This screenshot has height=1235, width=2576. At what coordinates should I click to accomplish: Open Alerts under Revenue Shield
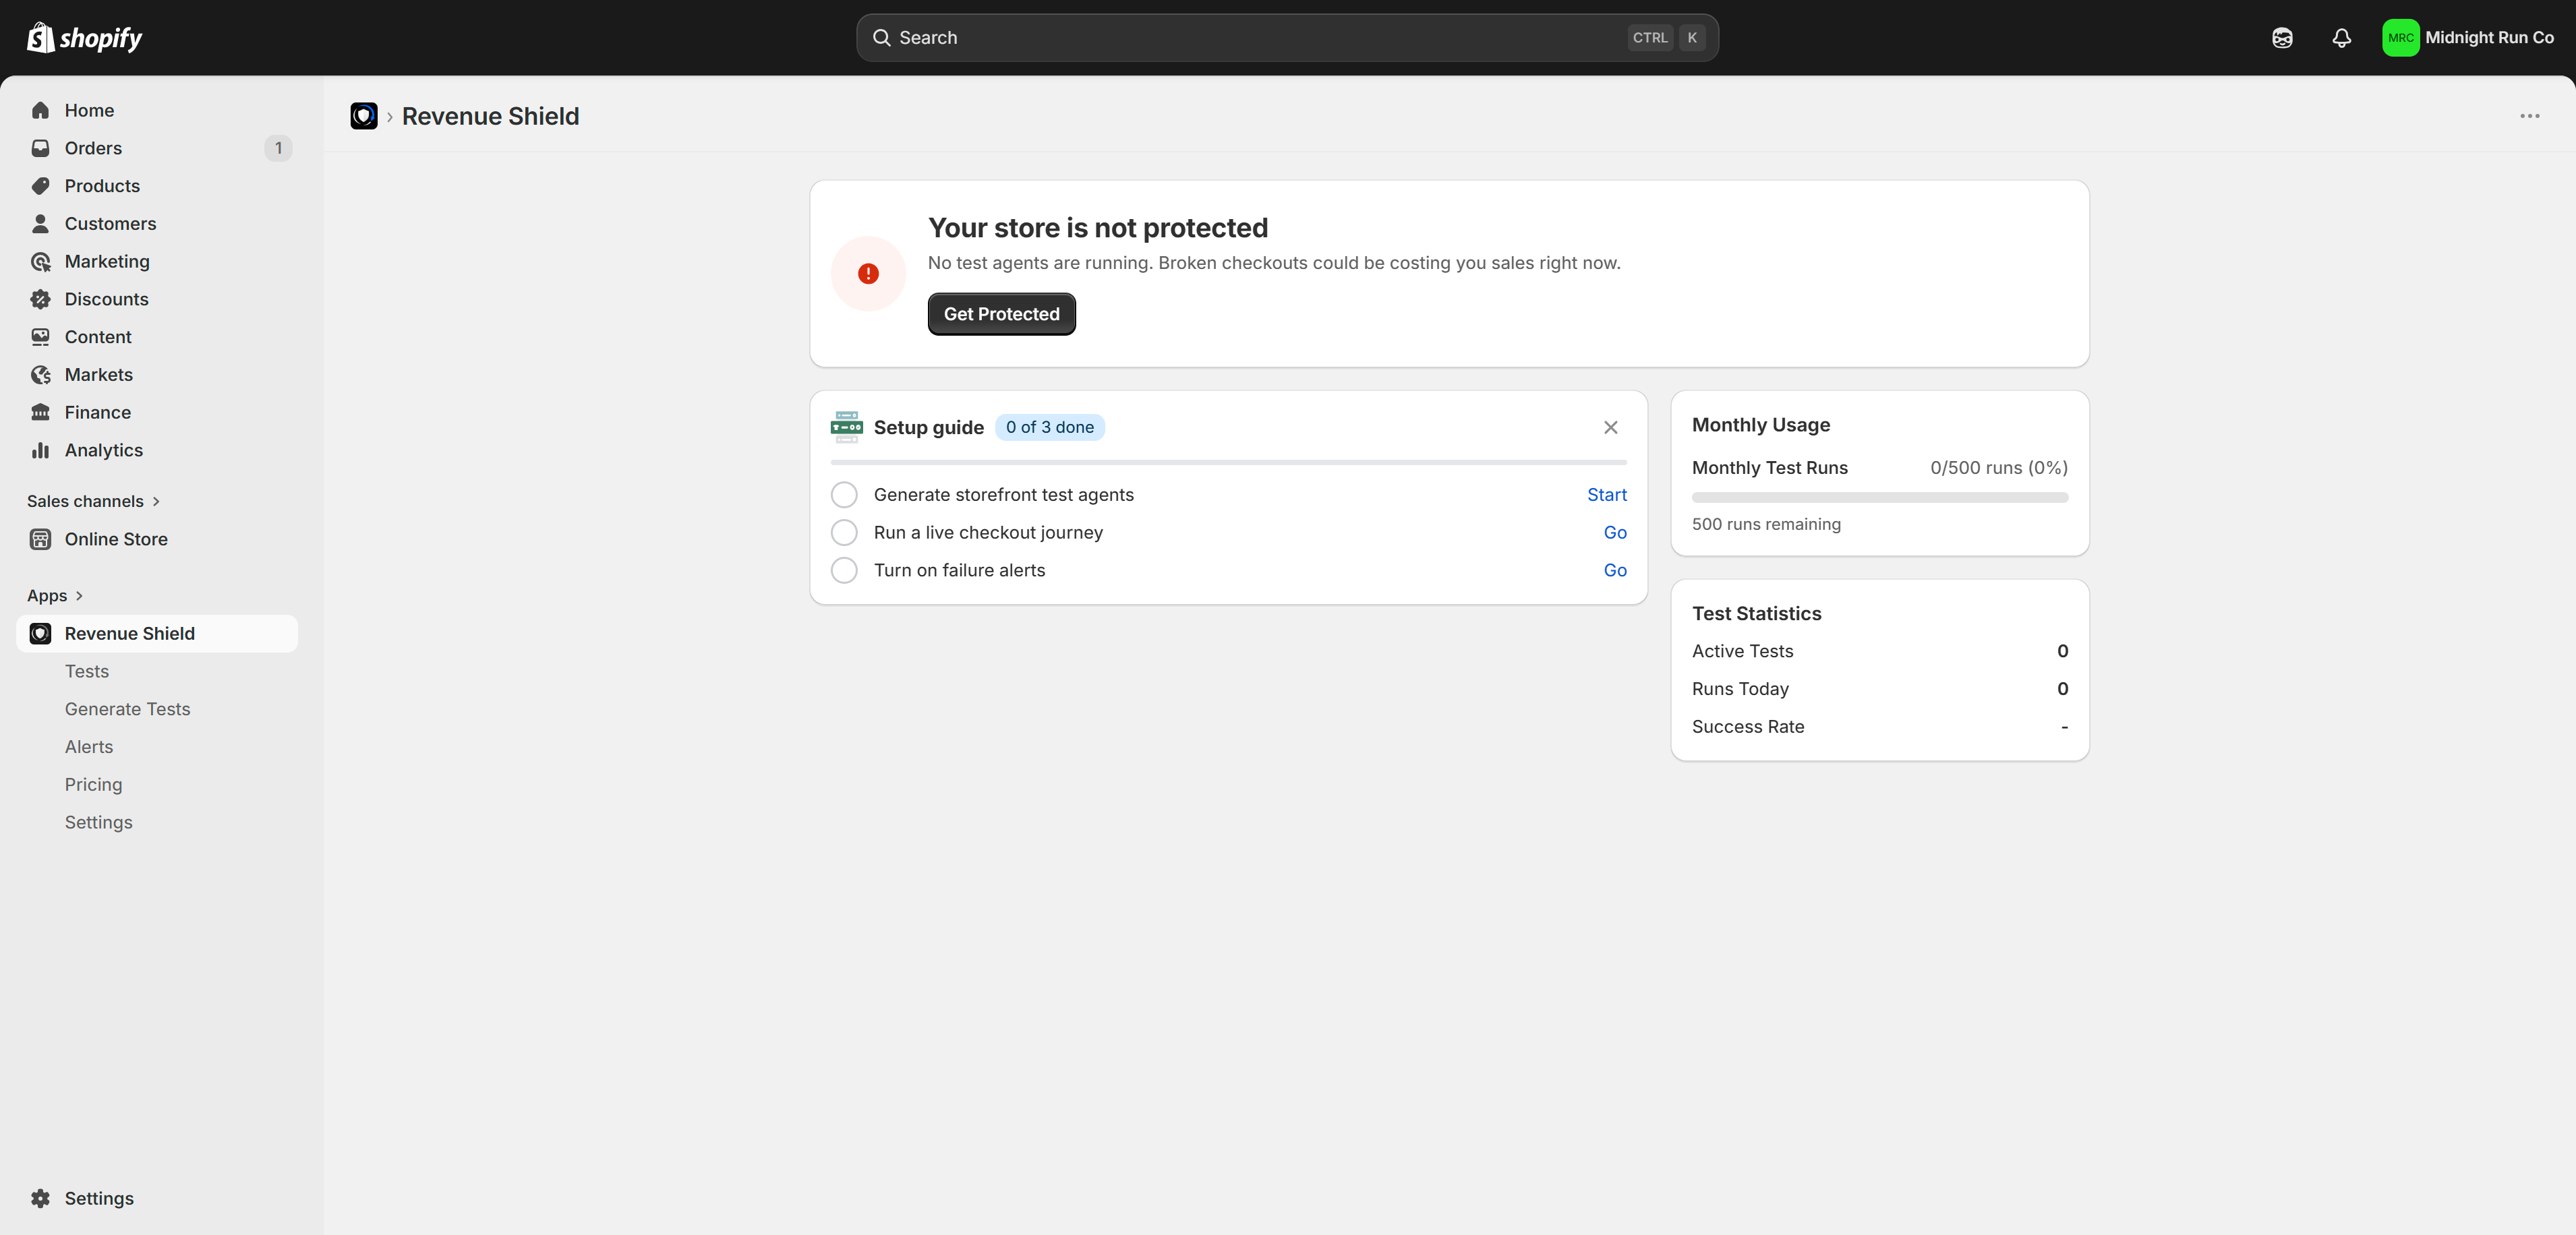point(89,747)
